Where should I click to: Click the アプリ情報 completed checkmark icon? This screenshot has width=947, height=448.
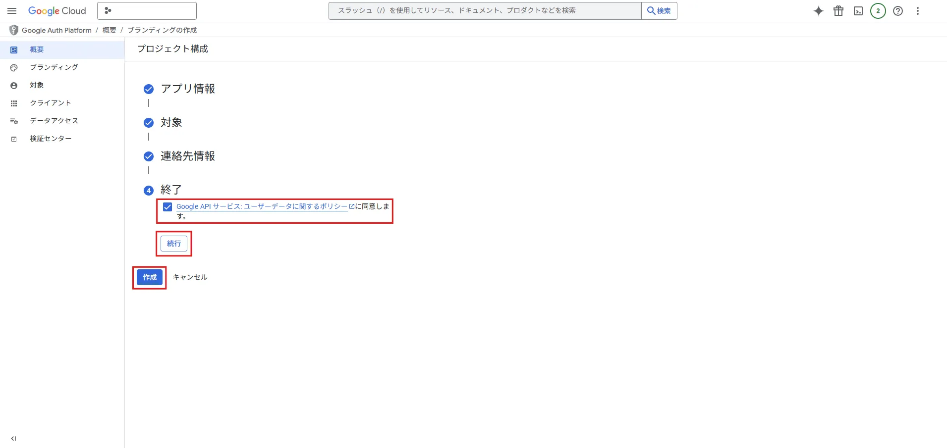(149, 89)
